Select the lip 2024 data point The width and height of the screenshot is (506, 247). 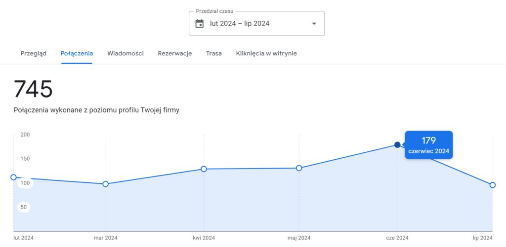point(493,185)
